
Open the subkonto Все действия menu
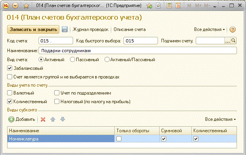coord(220,119)
